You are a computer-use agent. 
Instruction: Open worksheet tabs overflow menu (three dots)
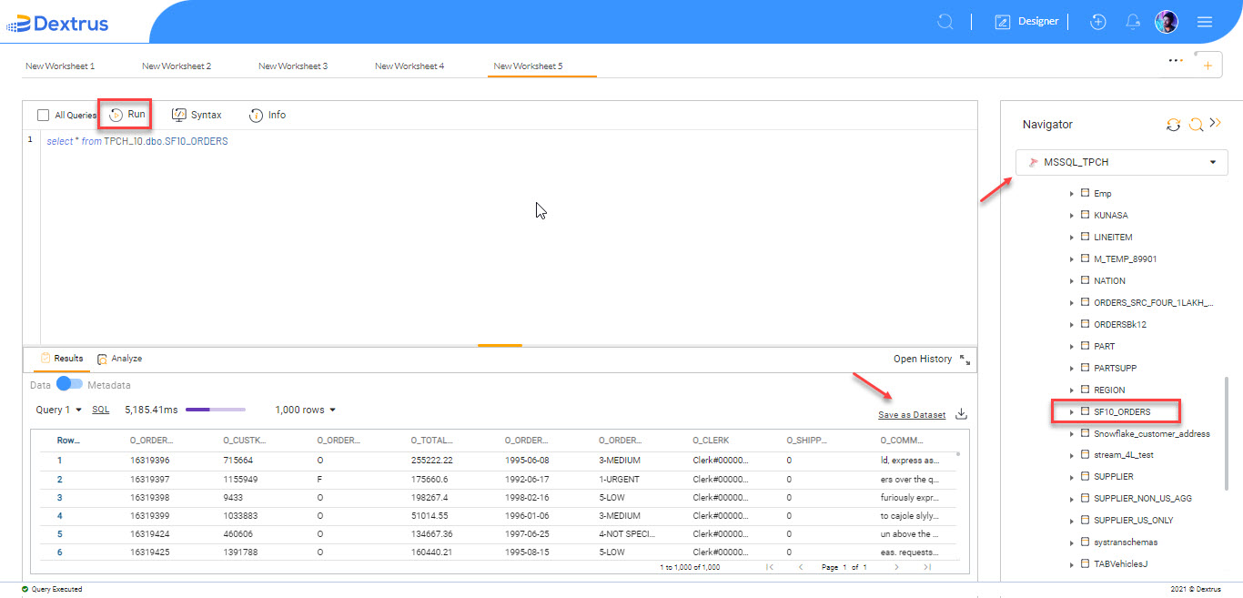tap(1176, 60)
